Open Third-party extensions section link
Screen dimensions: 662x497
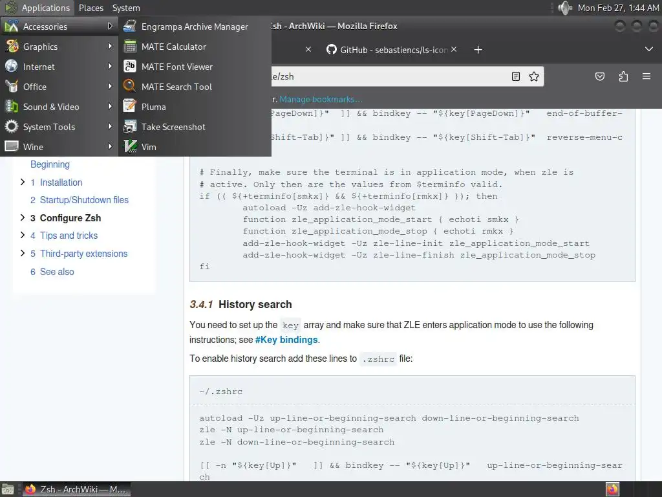(x=83, y=254)
